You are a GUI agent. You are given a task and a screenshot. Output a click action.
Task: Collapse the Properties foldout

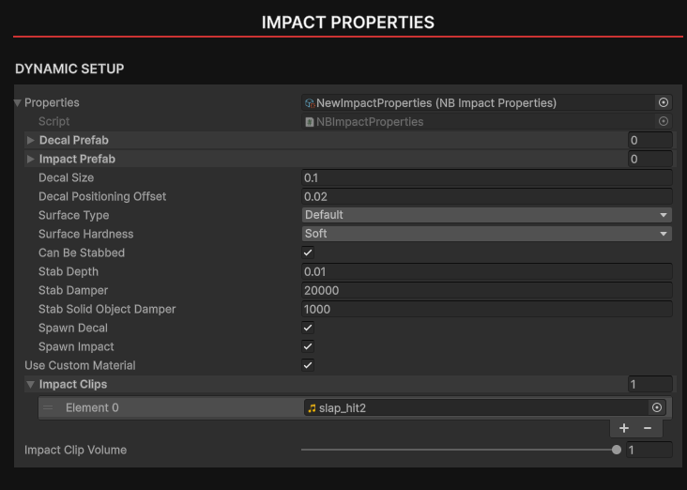click(x=18, y=102)
